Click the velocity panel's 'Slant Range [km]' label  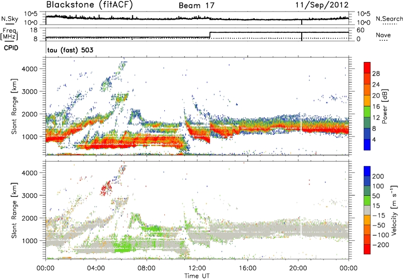pyautogui.click(x=14, y=211)
